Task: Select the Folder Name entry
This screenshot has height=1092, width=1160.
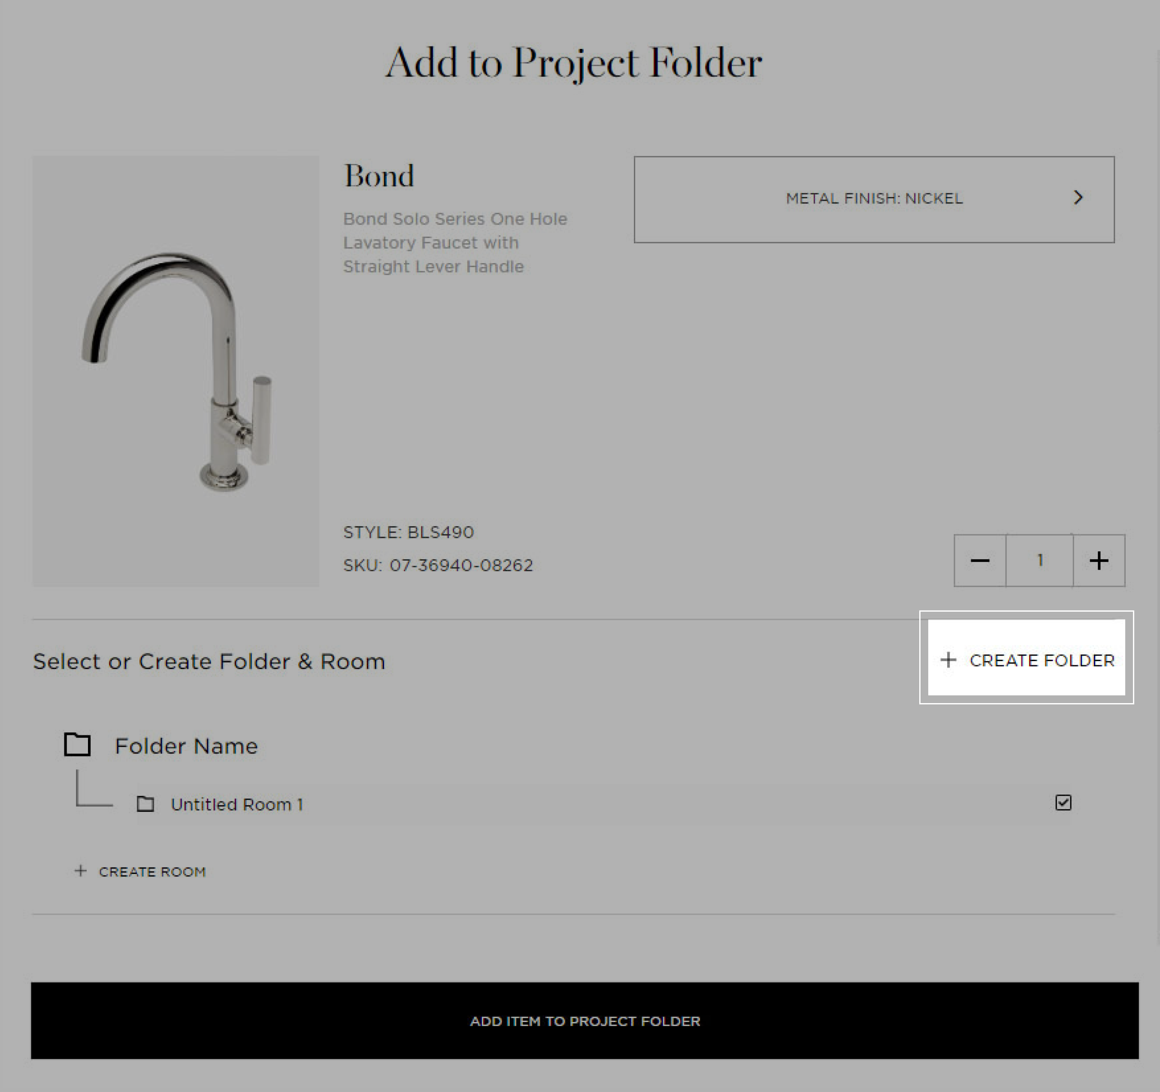Action: 186,746
